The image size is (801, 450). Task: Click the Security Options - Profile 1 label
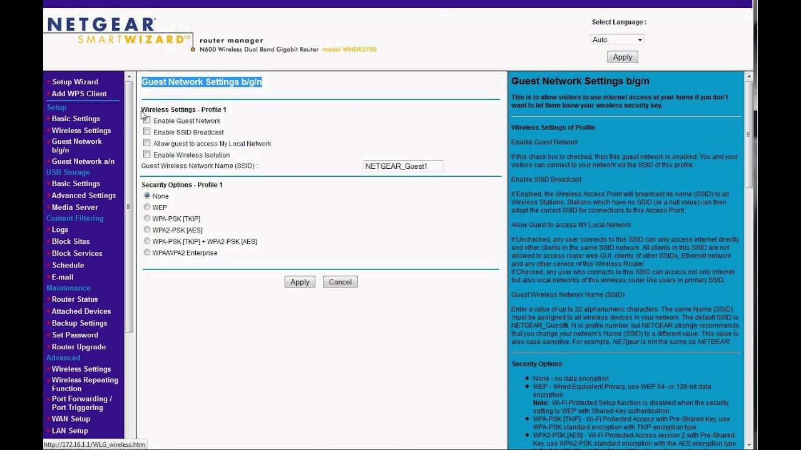pos(182,185)
